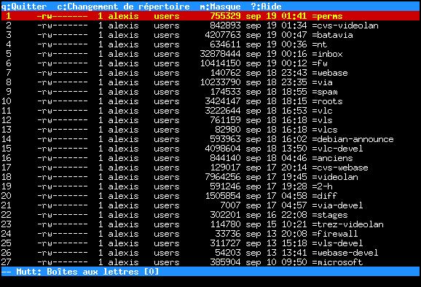Click size value 10414150
The image size is (421, 287).
(x=220, y=63)
